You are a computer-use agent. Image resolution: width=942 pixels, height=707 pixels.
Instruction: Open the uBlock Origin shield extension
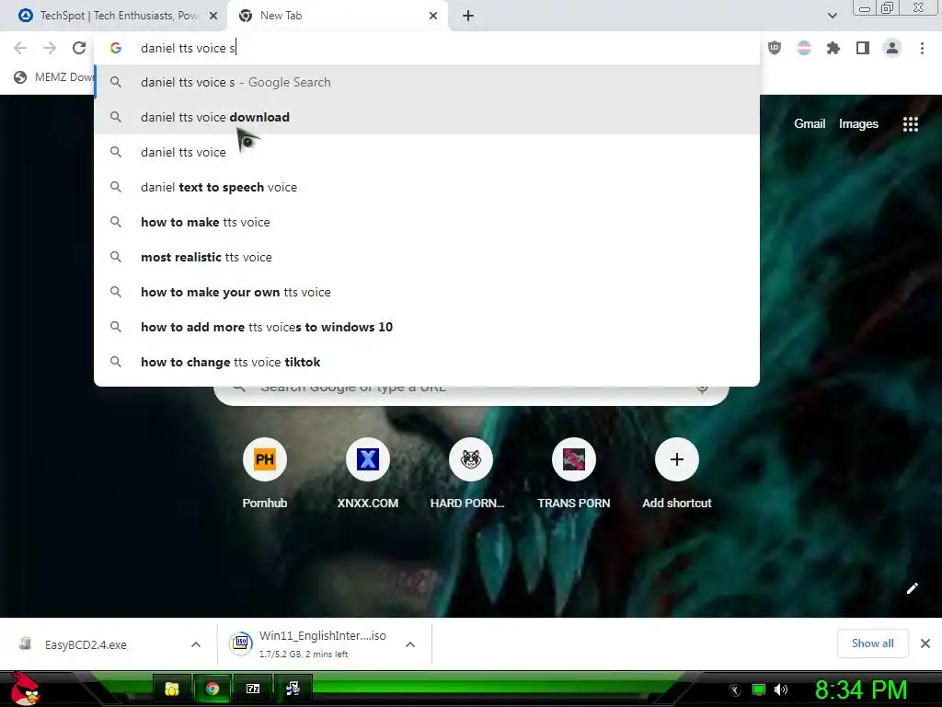pos(775,48)
